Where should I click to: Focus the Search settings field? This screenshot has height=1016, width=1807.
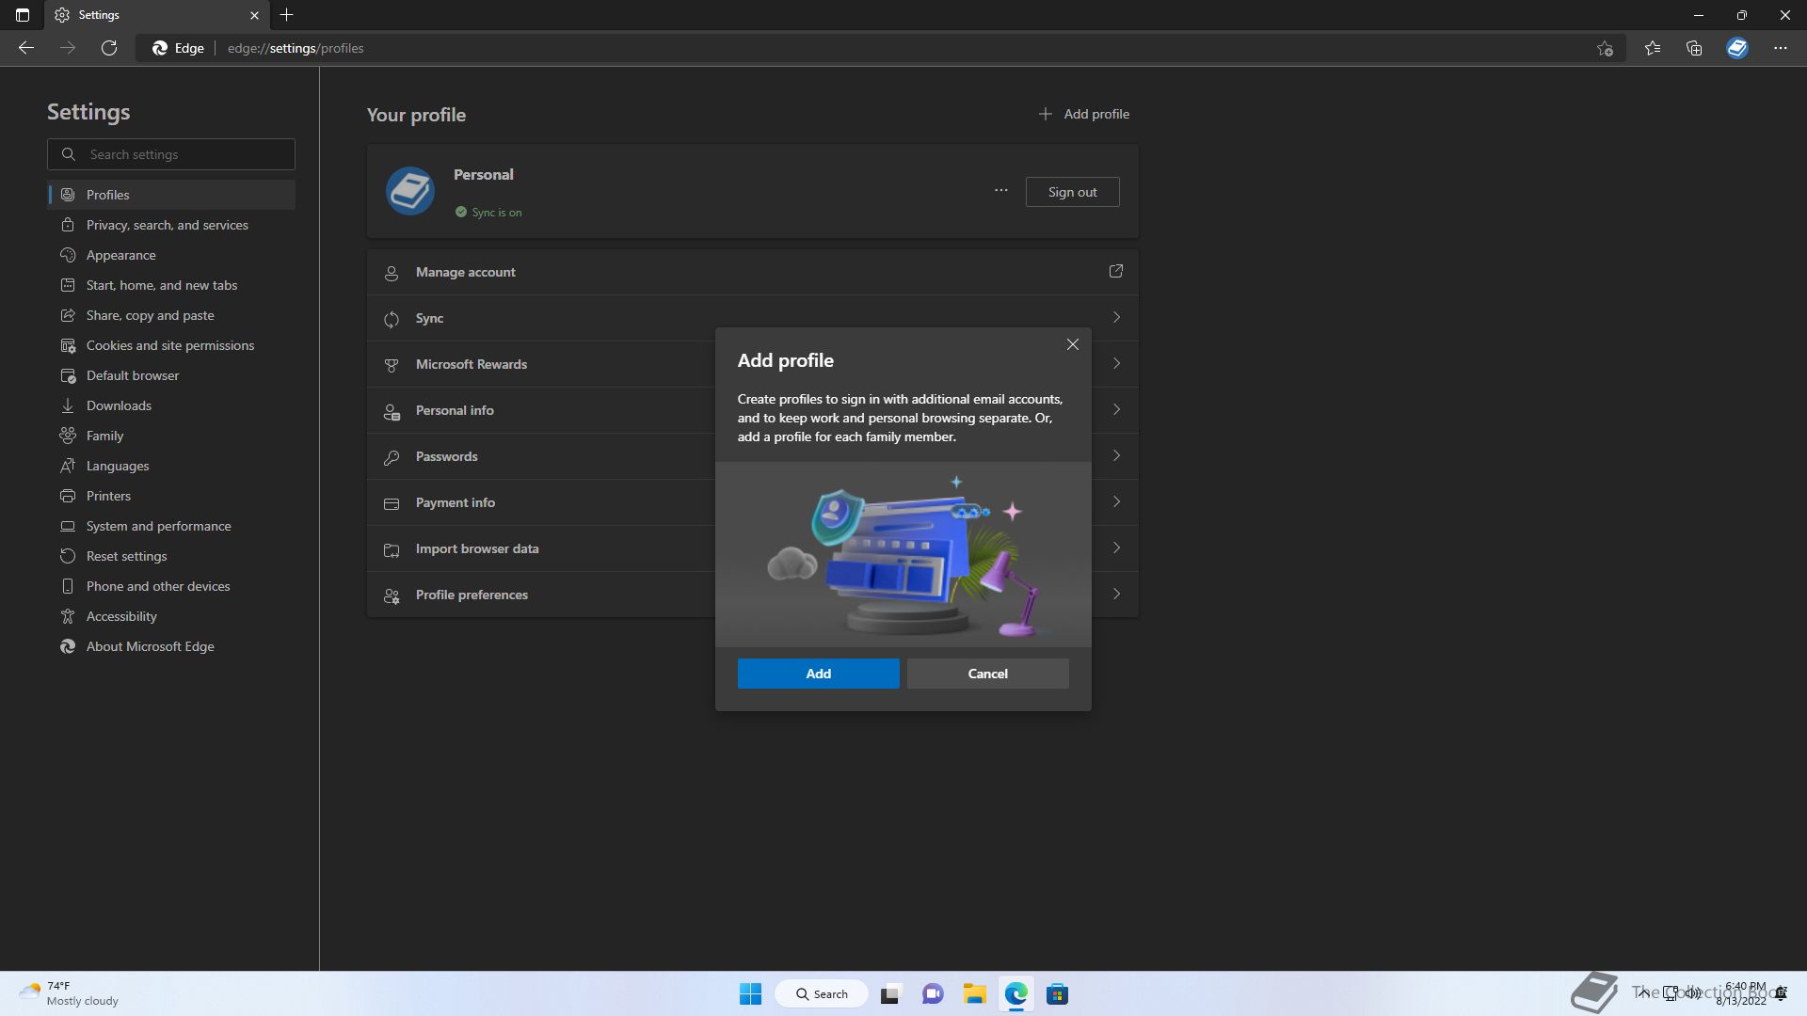point(171,154)
